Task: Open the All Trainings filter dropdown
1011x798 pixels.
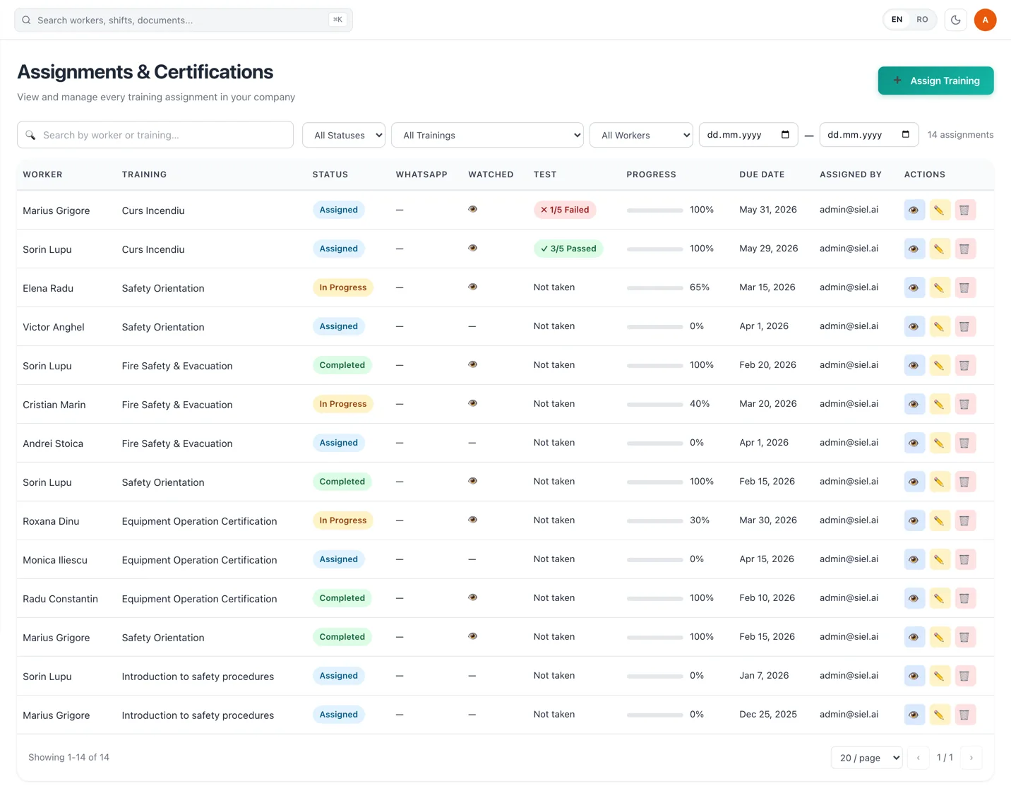Action: pos(487,135)
